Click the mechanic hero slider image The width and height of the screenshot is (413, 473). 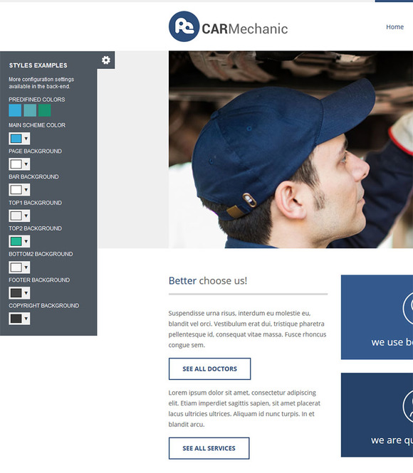point(291,149)
